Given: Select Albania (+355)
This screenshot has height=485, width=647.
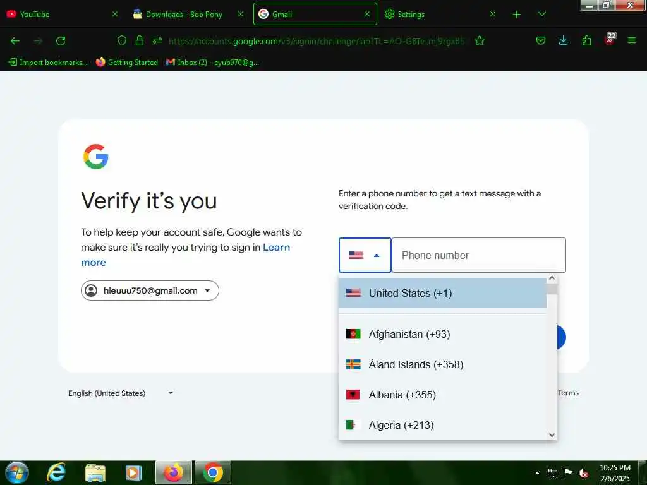Looking at the screenshot, I should 442,395.
